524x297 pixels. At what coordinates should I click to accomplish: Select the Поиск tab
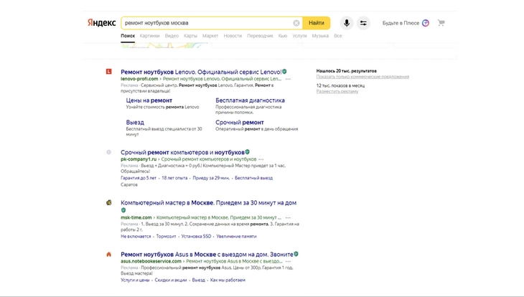pyautogui.click(x=128, y=36)
